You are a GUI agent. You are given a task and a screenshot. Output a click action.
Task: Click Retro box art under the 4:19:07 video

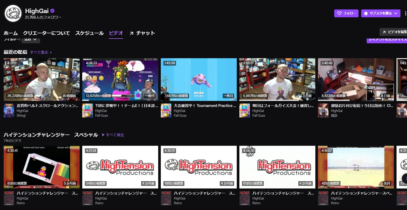coord(323,198)
